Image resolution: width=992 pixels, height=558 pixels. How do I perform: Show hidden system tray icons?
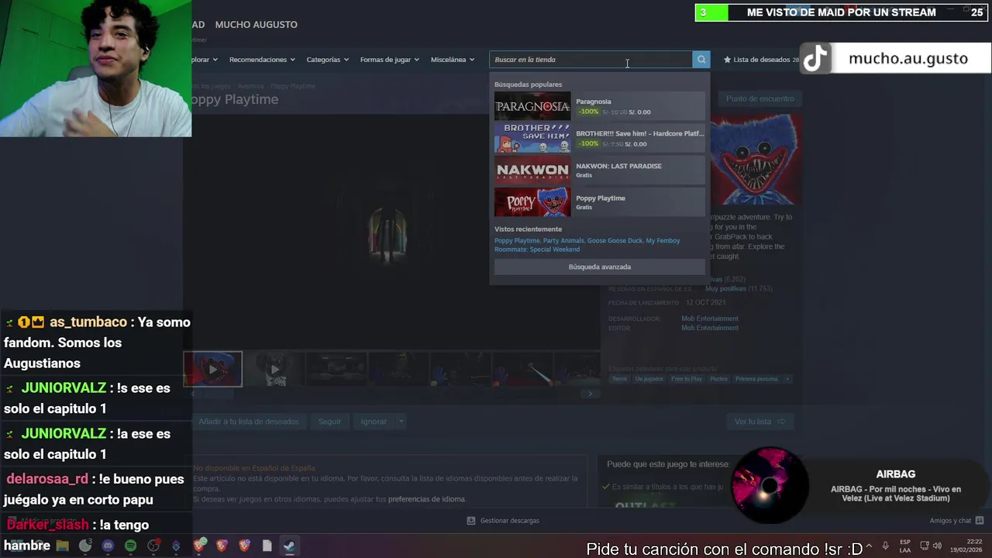point(868,546)
